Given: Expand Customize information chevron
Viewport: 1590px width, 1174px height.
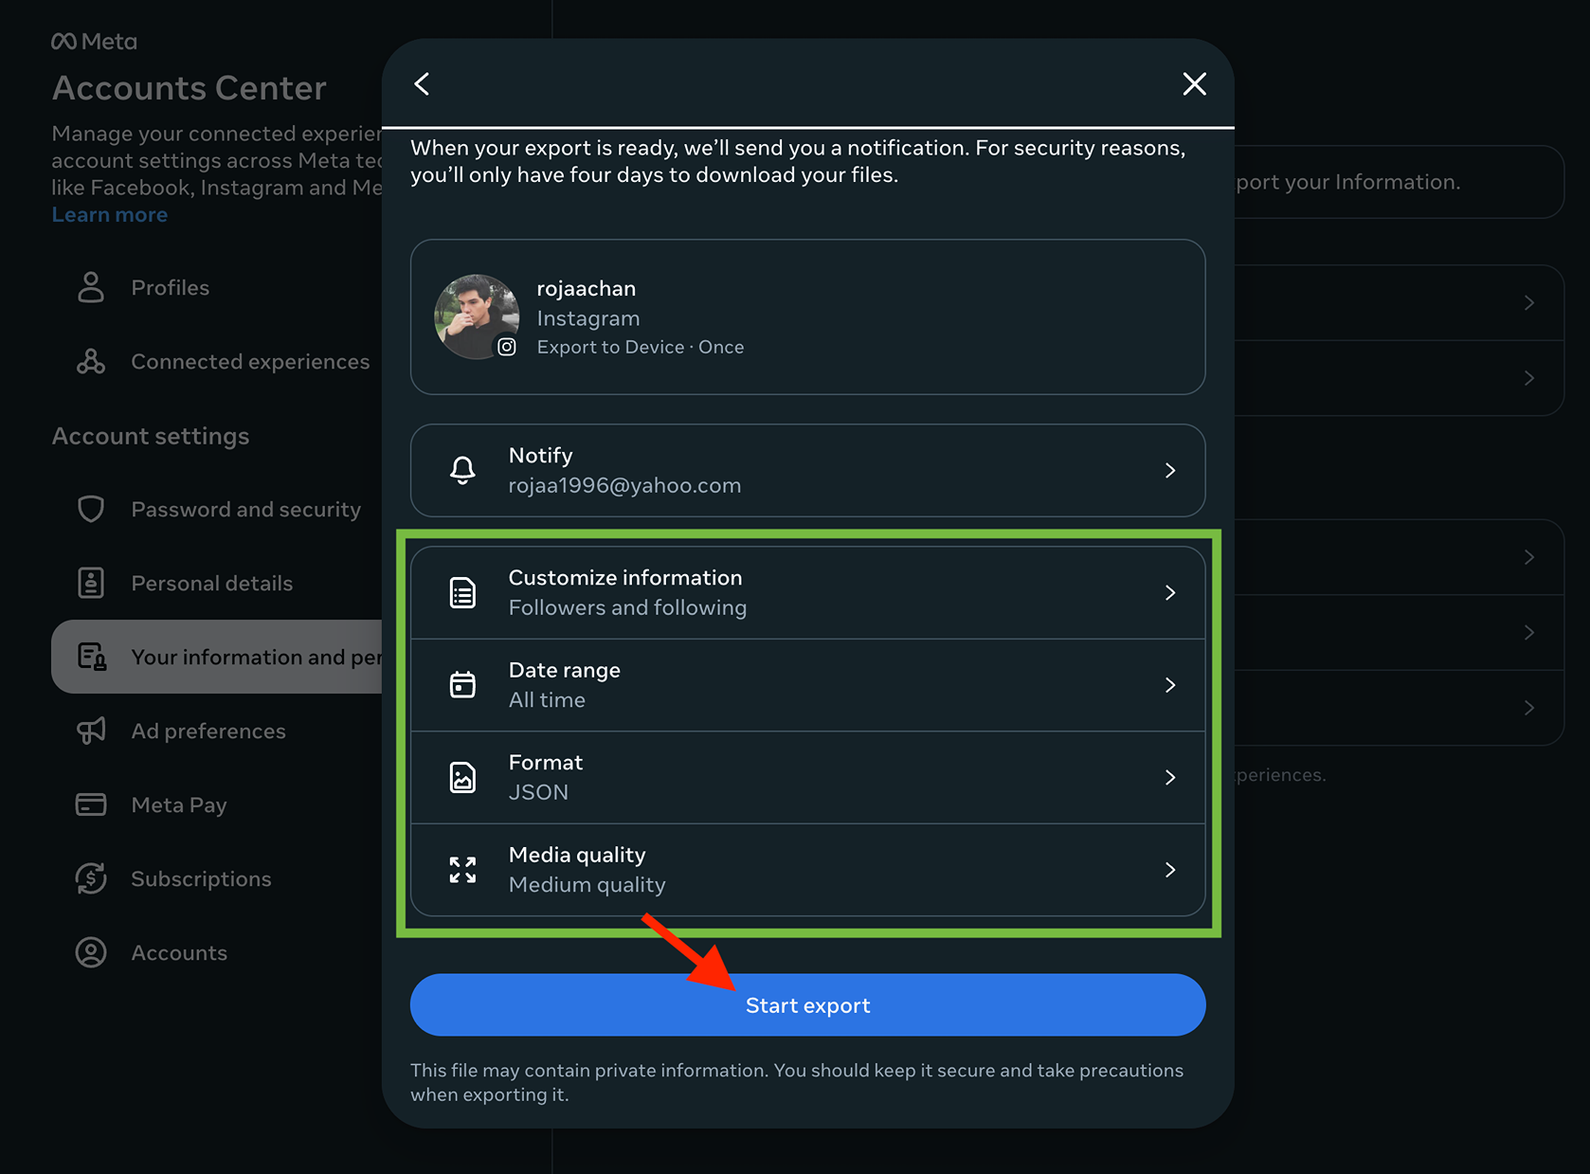Looking at the screenshot, I should coord(1170,593).
